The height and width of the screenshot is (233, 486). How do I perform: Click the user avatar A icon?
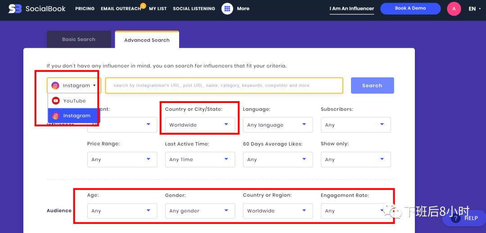pyautogui.click(x=454, y=9)
